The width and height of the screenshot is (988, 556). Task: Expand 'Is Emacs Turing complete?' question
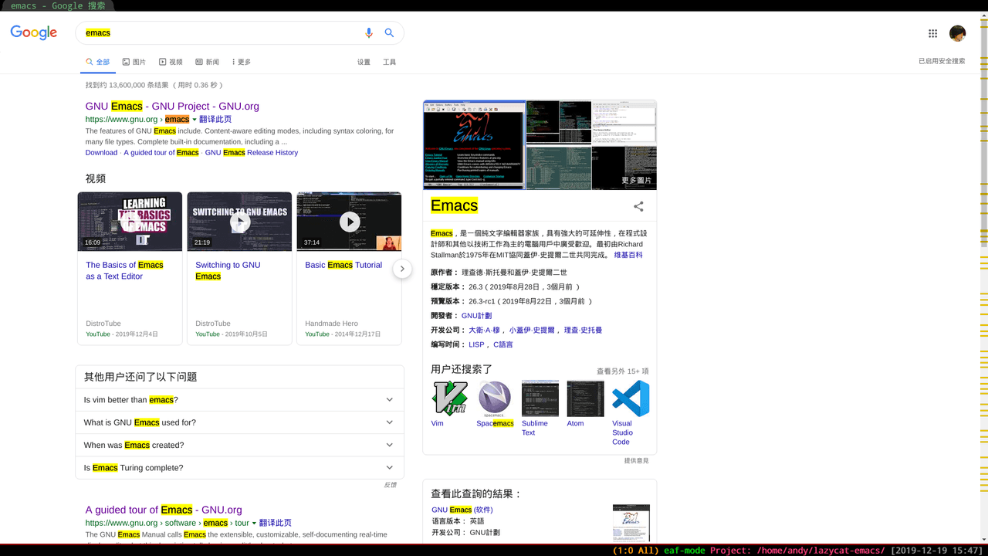click(239, 468)
